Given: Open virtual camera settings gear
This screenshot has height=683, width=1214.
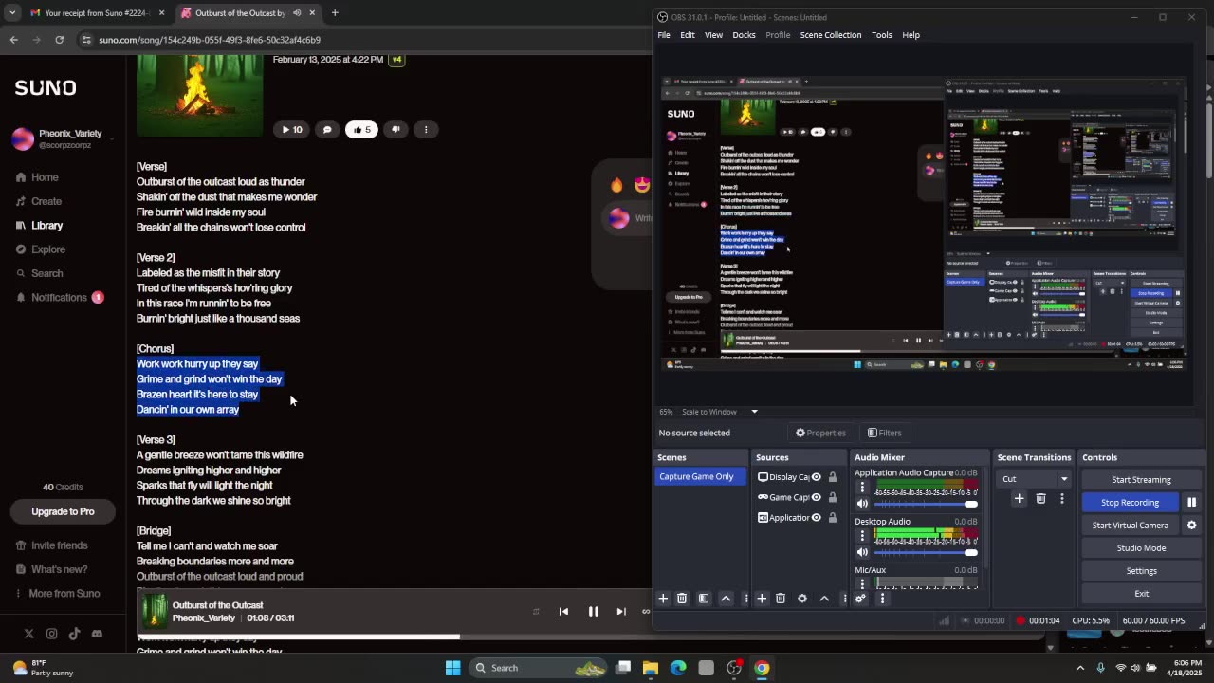Looking at the screenshot, I should click(1192, 526).
